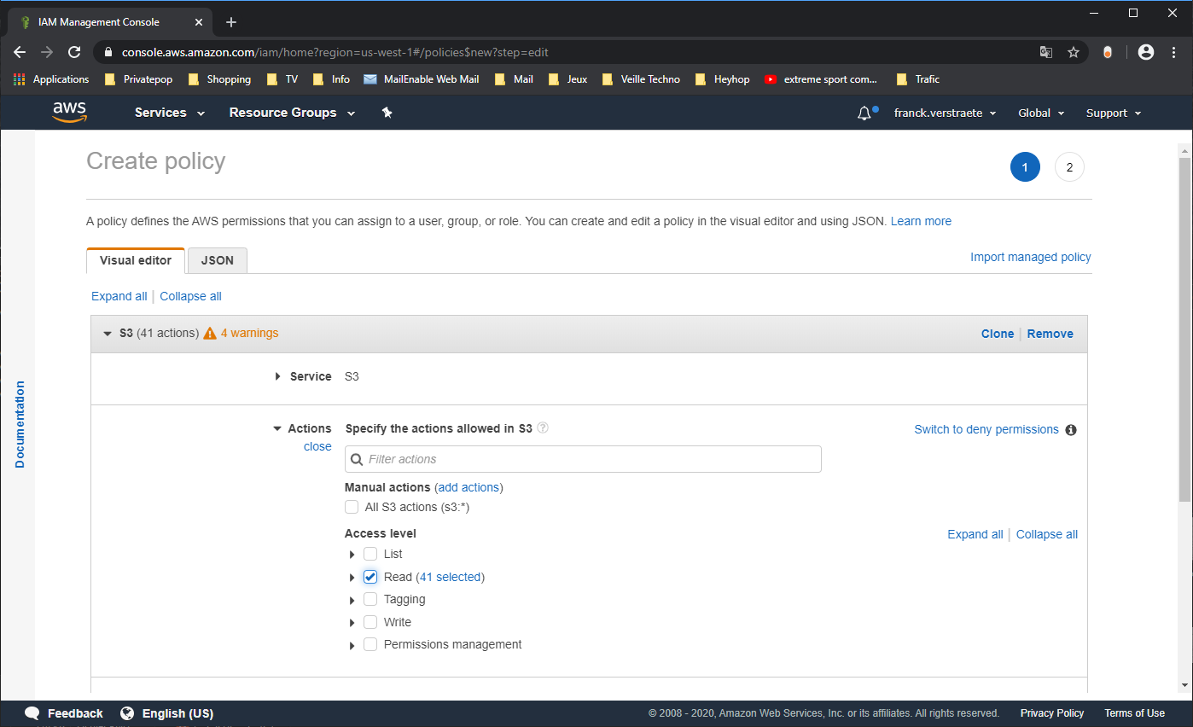This screenshot has height=727, width=1193.
Task: Click the browser back arrow
Action: coord(20,52)
